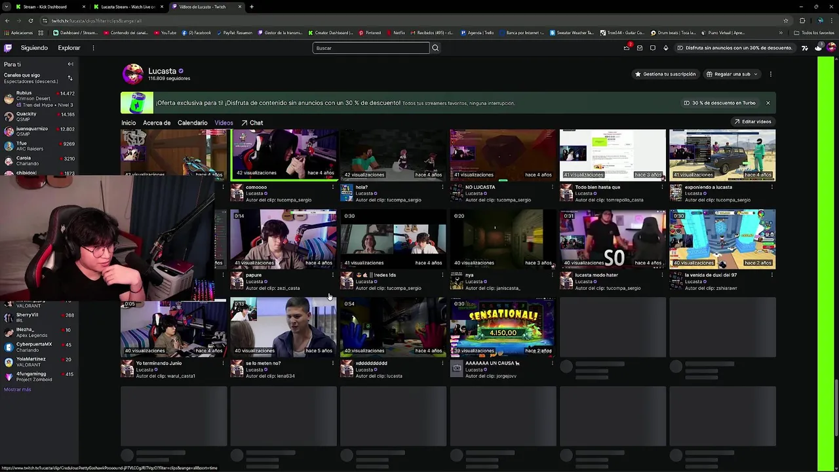The width and height of the screenshot is (839, 472).
Task: Click the search magnifier button
Action: (x=435, y=48)
